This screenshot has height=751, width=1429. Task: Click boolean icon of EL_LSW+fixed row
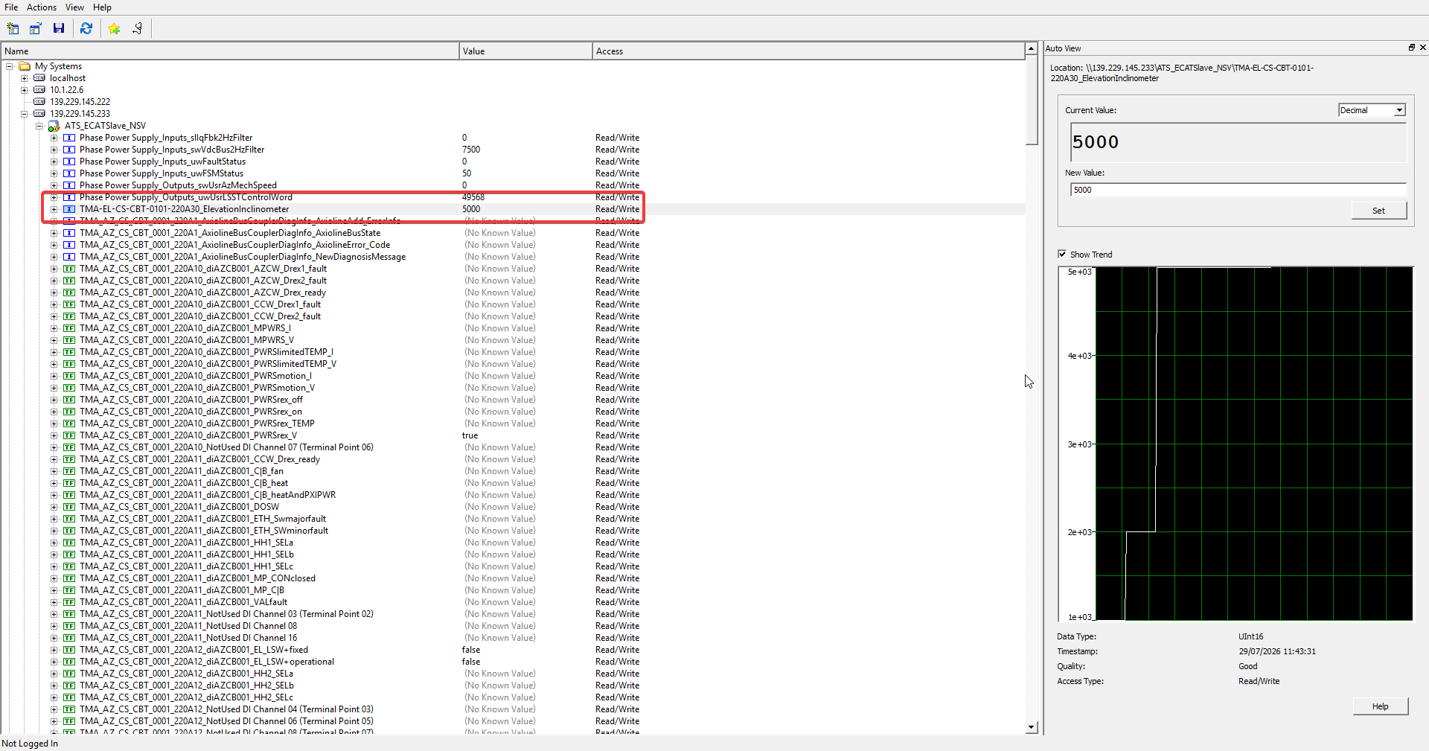[x=69, y=650]
